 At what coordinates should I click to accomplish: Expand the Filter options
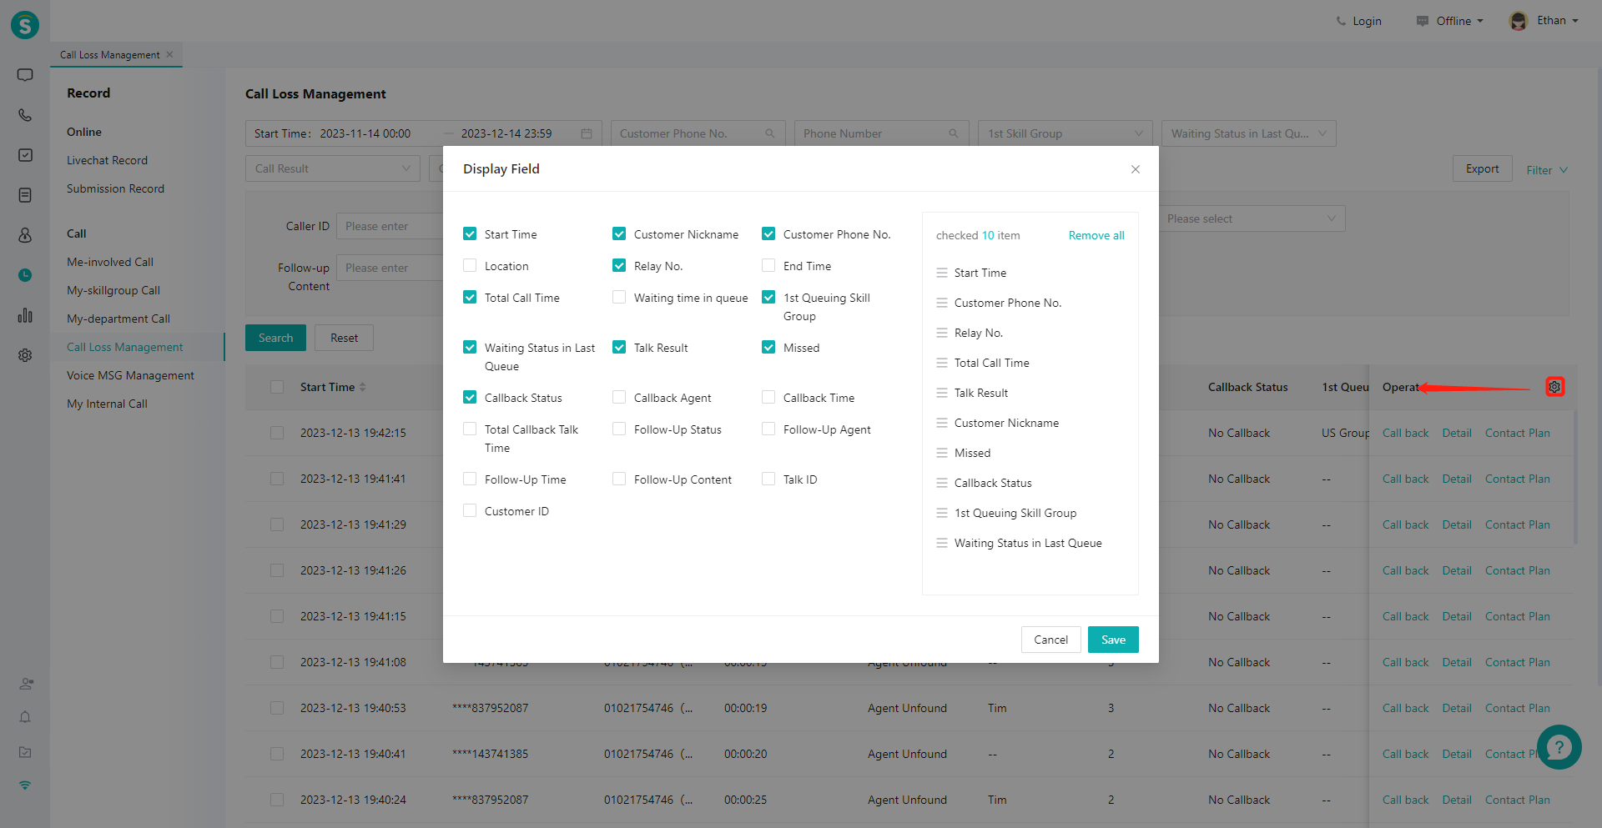[1547, 170]
